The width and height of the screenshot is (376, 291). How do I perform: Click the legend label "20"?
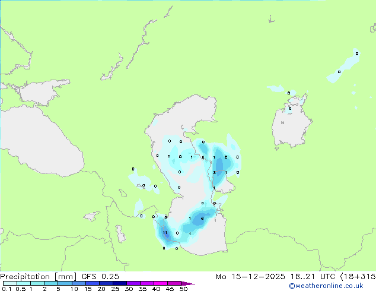pyautogui.click(x=101, y=289)
